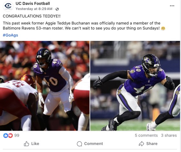181x152 pixels.
Task: Open right photo of player running
Action: pyautogui.click(x=135, y=86)
